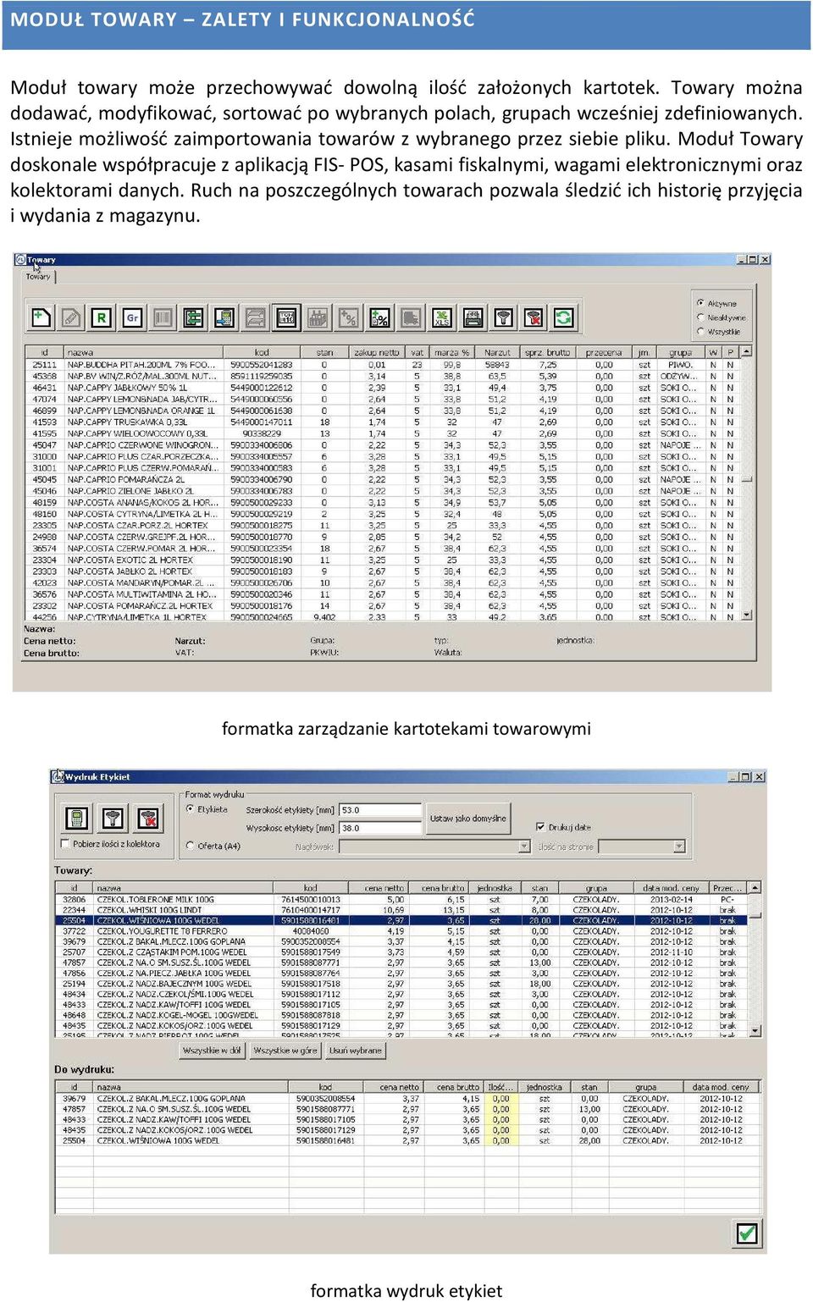The width and height of the screenshot is (813, 1302).
Task: Switch to the Towary tab
Action: (x=38, y=277)
